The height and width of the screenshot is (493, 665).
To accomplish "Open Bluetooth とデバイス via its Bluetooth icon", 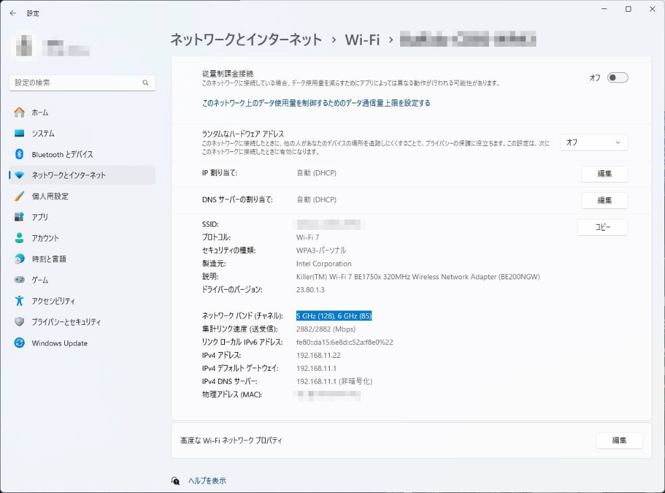I will tap(19, 154).
